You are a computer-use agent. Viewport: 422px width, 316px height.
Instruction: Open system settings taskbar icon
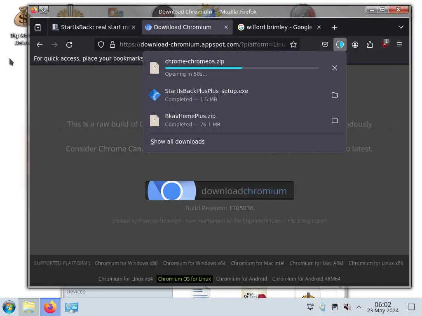tap(72, 307)
